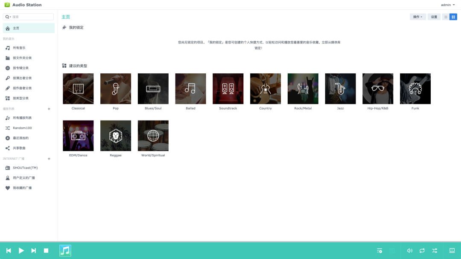
Task: Open the play queue icon
Action: coord(379,250)
